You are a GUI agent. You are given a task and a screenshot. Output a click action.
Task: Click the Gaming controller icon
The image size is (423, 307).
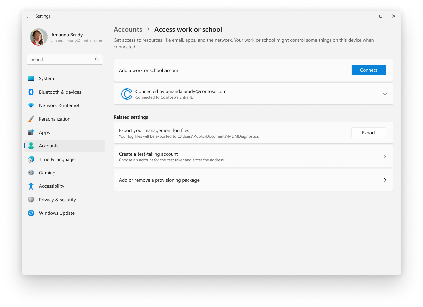pos(31,173)
